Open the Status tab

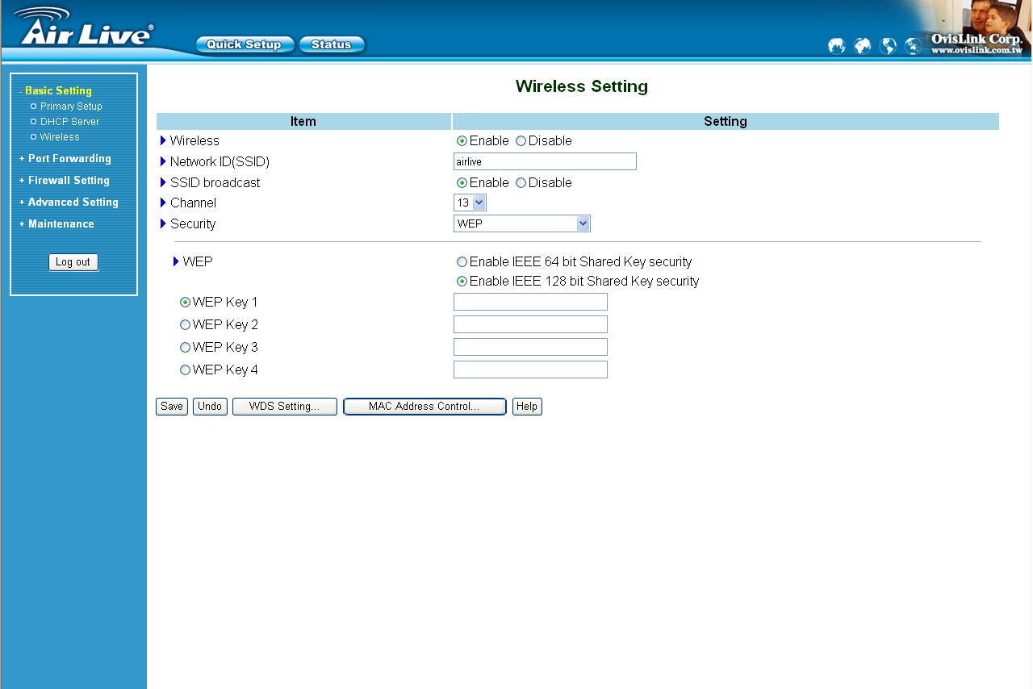[332, 45]
